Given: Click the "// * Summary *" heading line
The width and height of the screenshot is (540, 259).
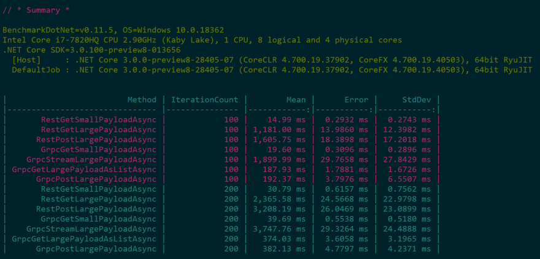Looking at the screenshot, I should click(x=36, y=10).
